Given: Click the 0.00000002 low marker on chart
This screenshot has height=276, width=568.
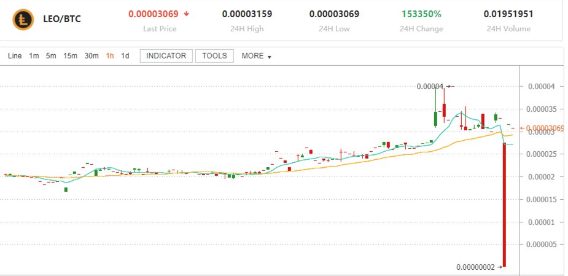Looking at the screenshot, I should click(x=476, y=267).
